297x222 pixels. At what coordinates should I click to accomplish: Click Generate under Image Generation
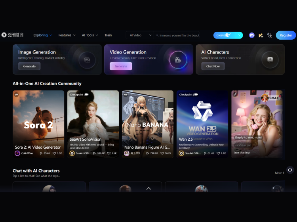[29, 66]
